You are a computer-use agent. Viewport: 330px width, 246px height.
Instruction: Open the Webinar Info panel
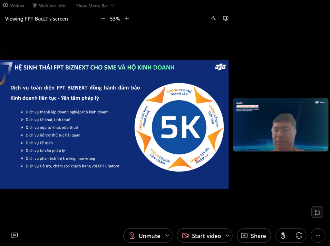49,6
